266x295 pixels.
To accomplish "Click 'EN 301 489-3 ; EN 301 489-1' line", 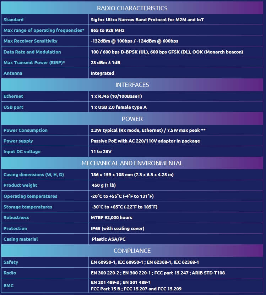I will click(x=121, y=283).
